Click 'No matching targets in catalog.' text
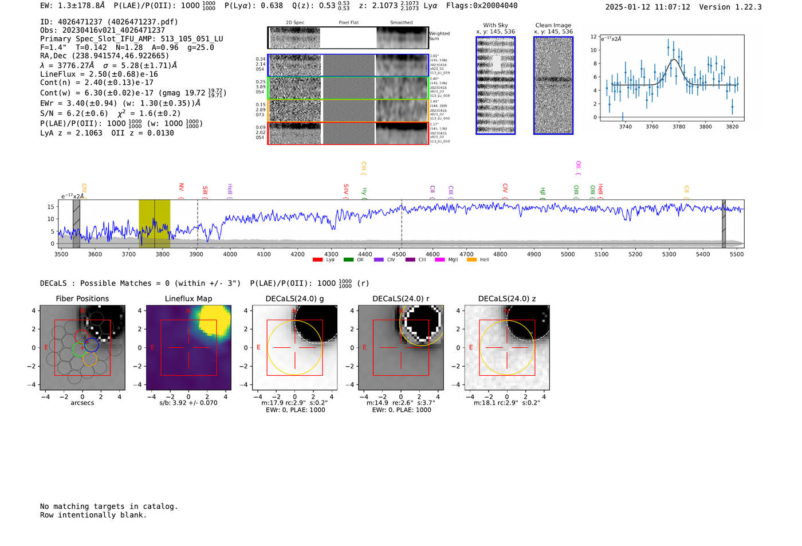Screen dimensions: 802x546 [x=109, y=506]
